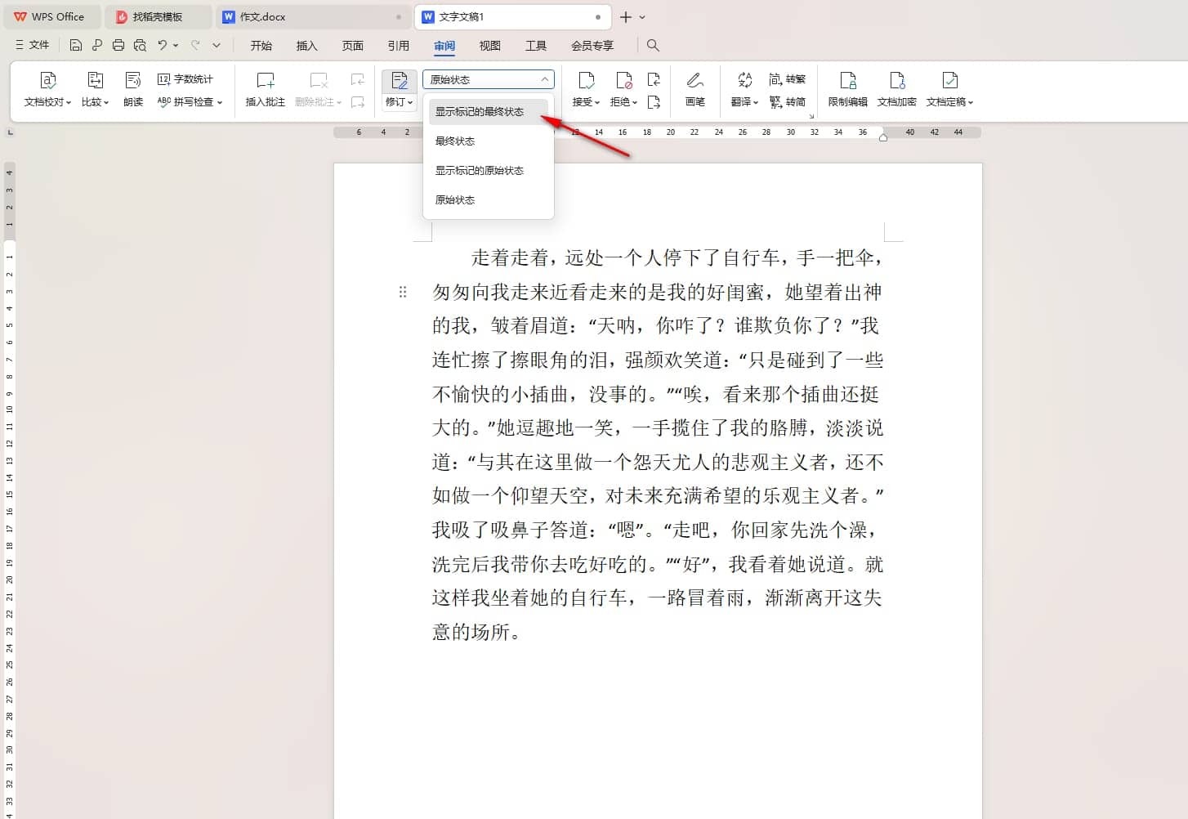Open the 插入 ribbon tab
Screen dimensions: 1188x819
[307, 46]
